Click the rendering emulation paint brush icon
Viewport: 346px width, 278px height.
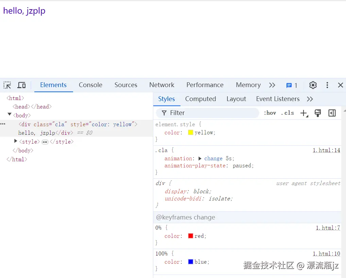tap(318, 113)
